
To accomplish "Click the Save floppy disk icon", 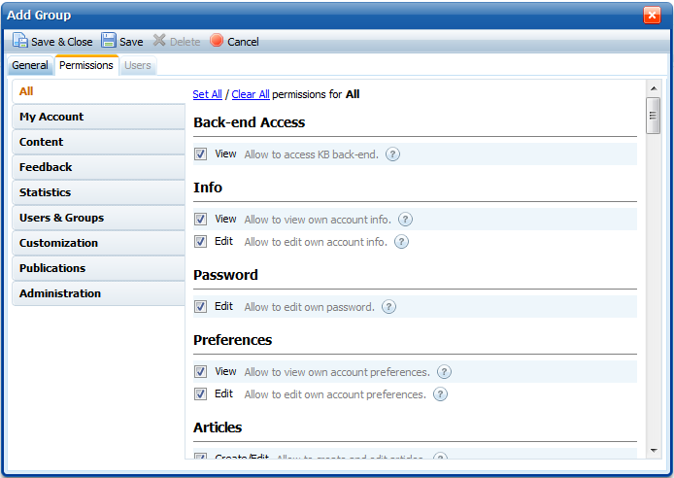I will pos(109,41).
